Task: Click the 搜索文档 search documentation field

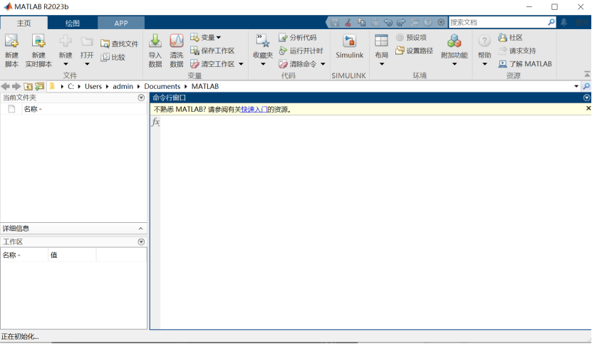Action: pyautogui.click(x=498, y=22)
